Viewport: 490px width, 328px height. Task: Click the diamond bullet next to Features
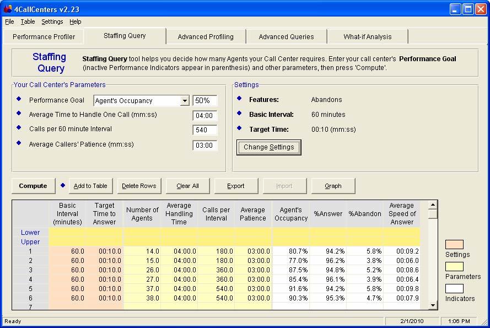click(239, 98)
